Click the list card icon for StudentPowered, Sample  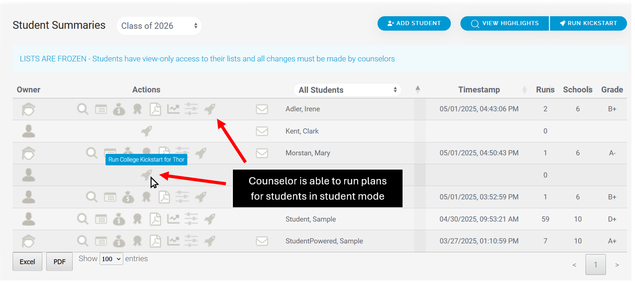[x=101, y=241]
